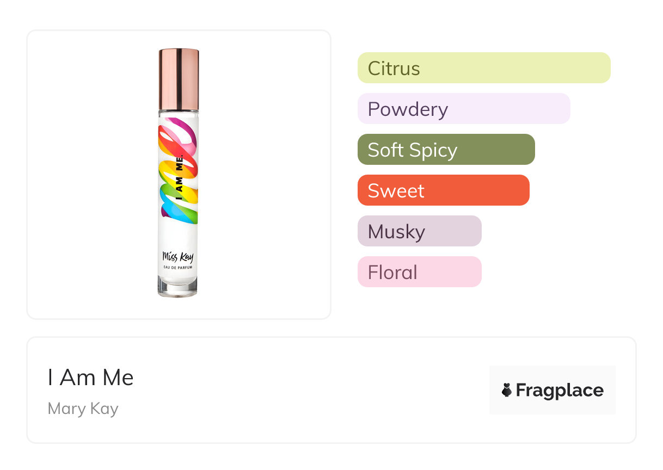This screenshot has height=470, width=663.
Task: Click the clear glass base of bottle
Action: coord(178,287)
